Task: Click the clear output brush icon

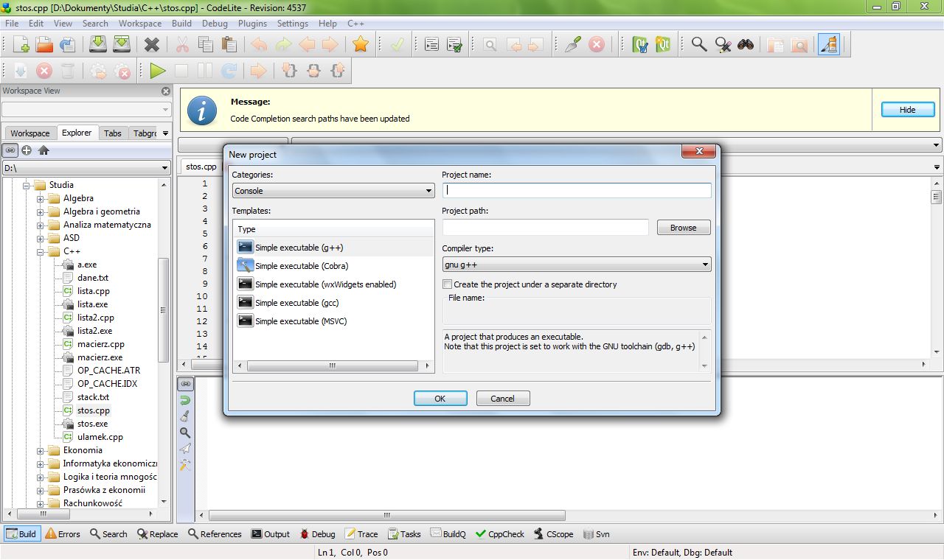Action: 185,416
